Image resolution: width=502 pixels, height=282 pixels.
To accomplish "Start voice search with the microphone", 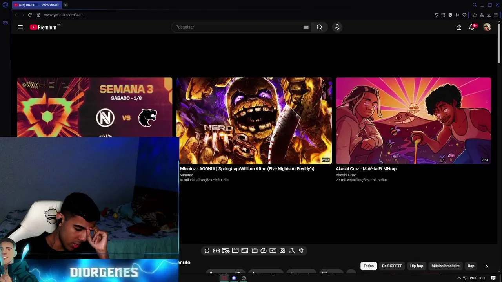I will pos(337,27).
